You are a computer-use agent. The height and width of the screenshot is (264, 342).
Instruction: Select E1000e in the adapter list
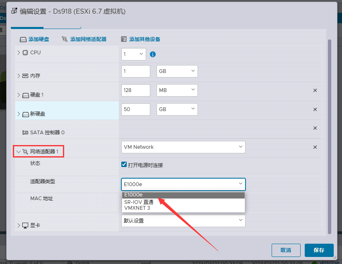[x=183, y=195]
